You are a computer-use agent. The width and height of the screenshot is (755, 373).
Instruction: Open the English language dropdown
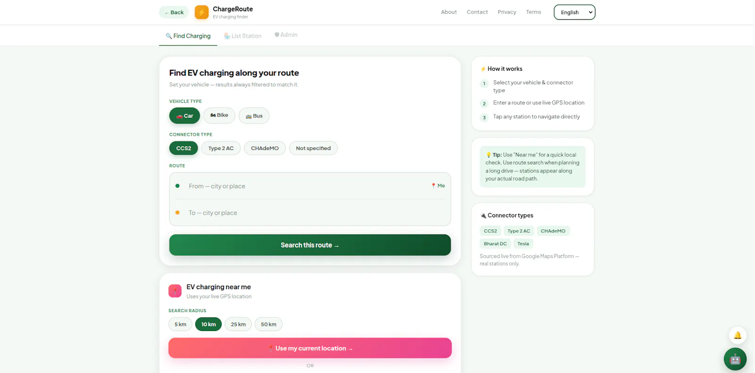point(574,12)
